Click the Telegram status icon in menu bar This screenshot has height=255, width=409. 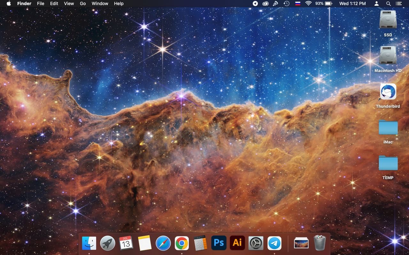255,4
